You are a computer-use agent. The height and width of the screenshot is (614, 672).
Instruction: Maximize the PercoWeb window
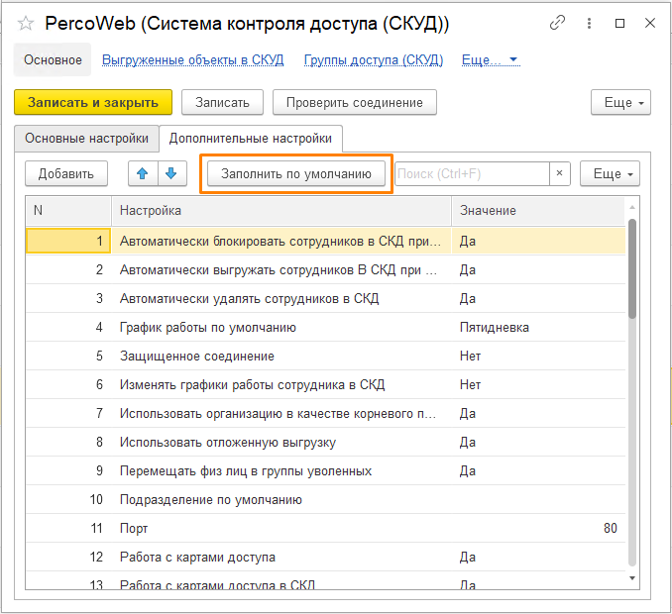pyautogui.click(x=619, y=23)
